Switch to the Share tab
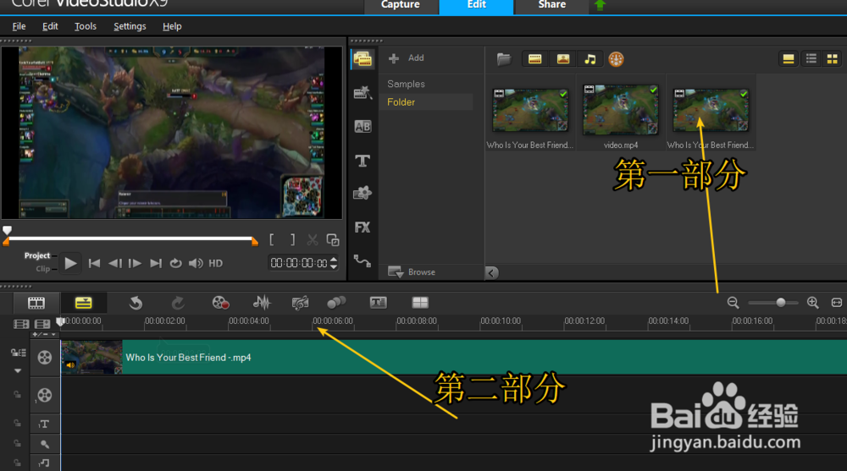 551,6
